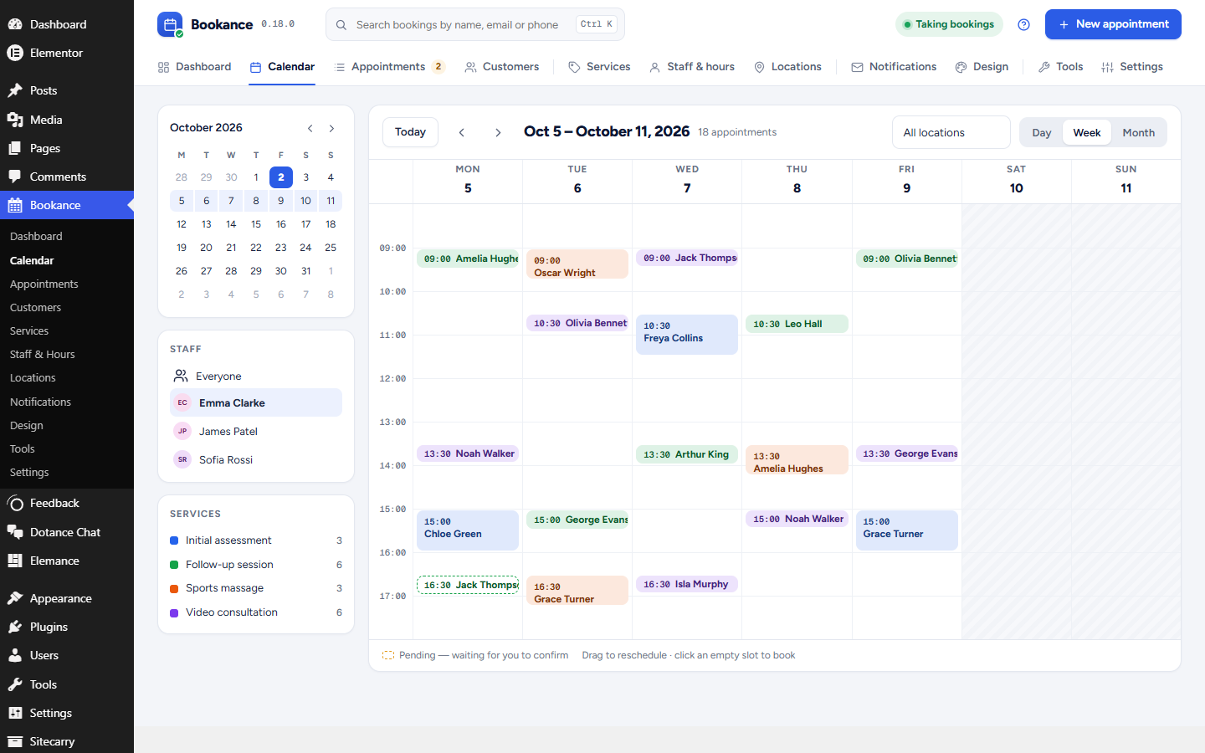Click the Taking bookings status badge

[x=948, y=24]
